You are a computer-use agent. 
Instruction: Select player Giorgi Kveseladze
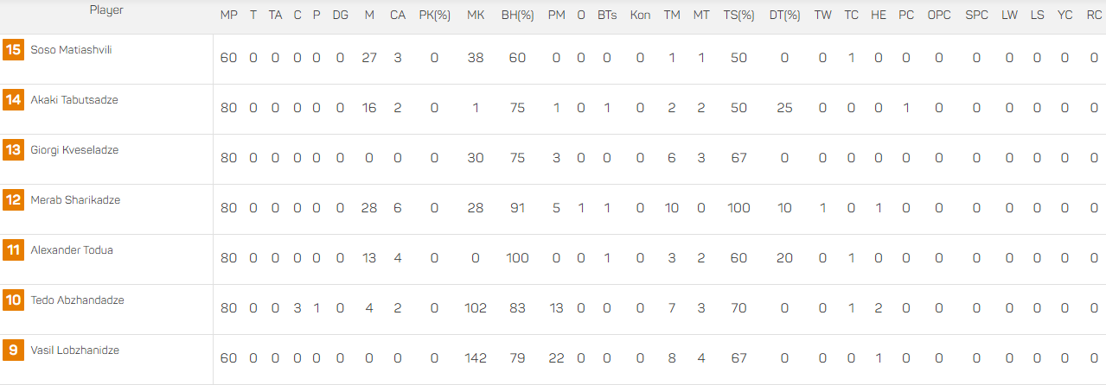[74, 150]
